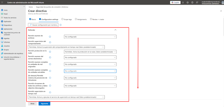Go to the Basics tab
Image resolution: width=224 pixels, height=107 pixels.
click(33, 19)
